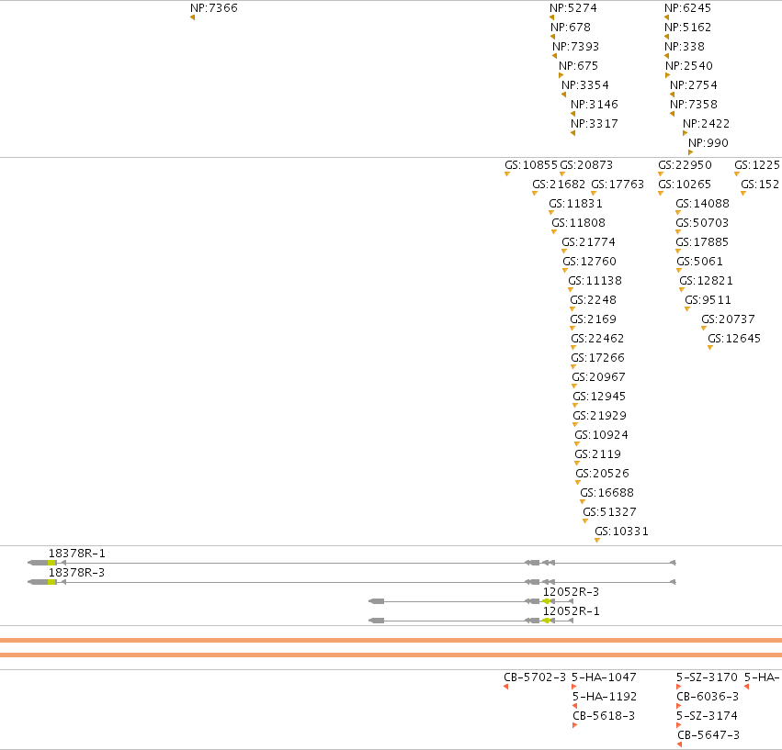The image size is (782, 750).
Task: Select GS:12645 insertion feature
Action: [x=734, y=339]
